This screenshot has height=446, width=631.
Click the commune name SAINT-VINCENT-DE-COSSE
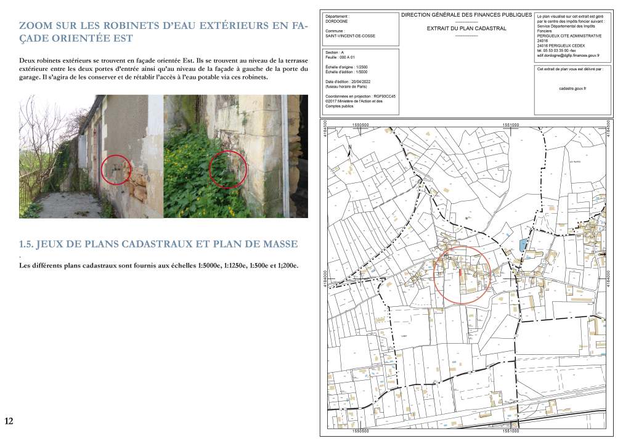pos(349,36)
